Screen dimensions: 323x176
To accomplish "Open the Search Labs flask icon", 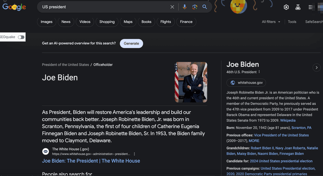I will [x=298, y=7].
